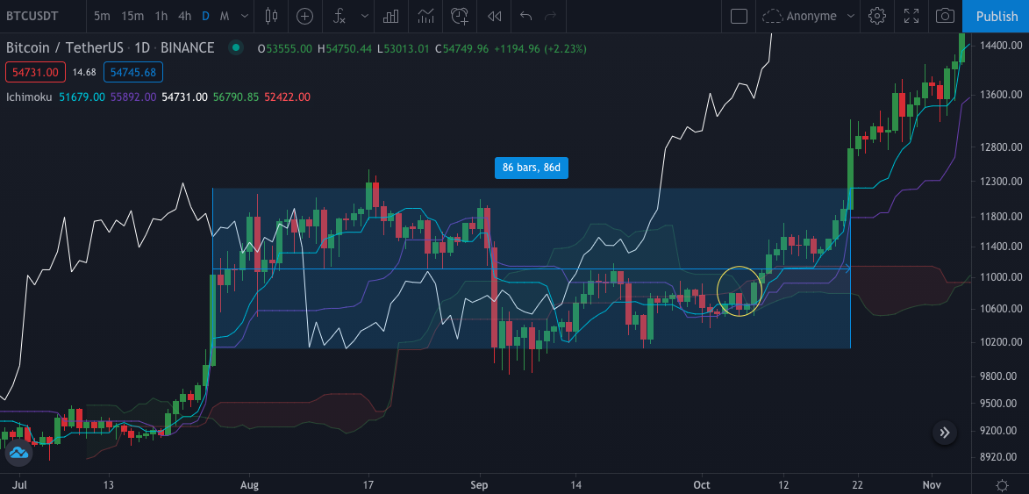Open the indicators fx menu
Screen dimensions: 1029x494
(x=339, y=17)
